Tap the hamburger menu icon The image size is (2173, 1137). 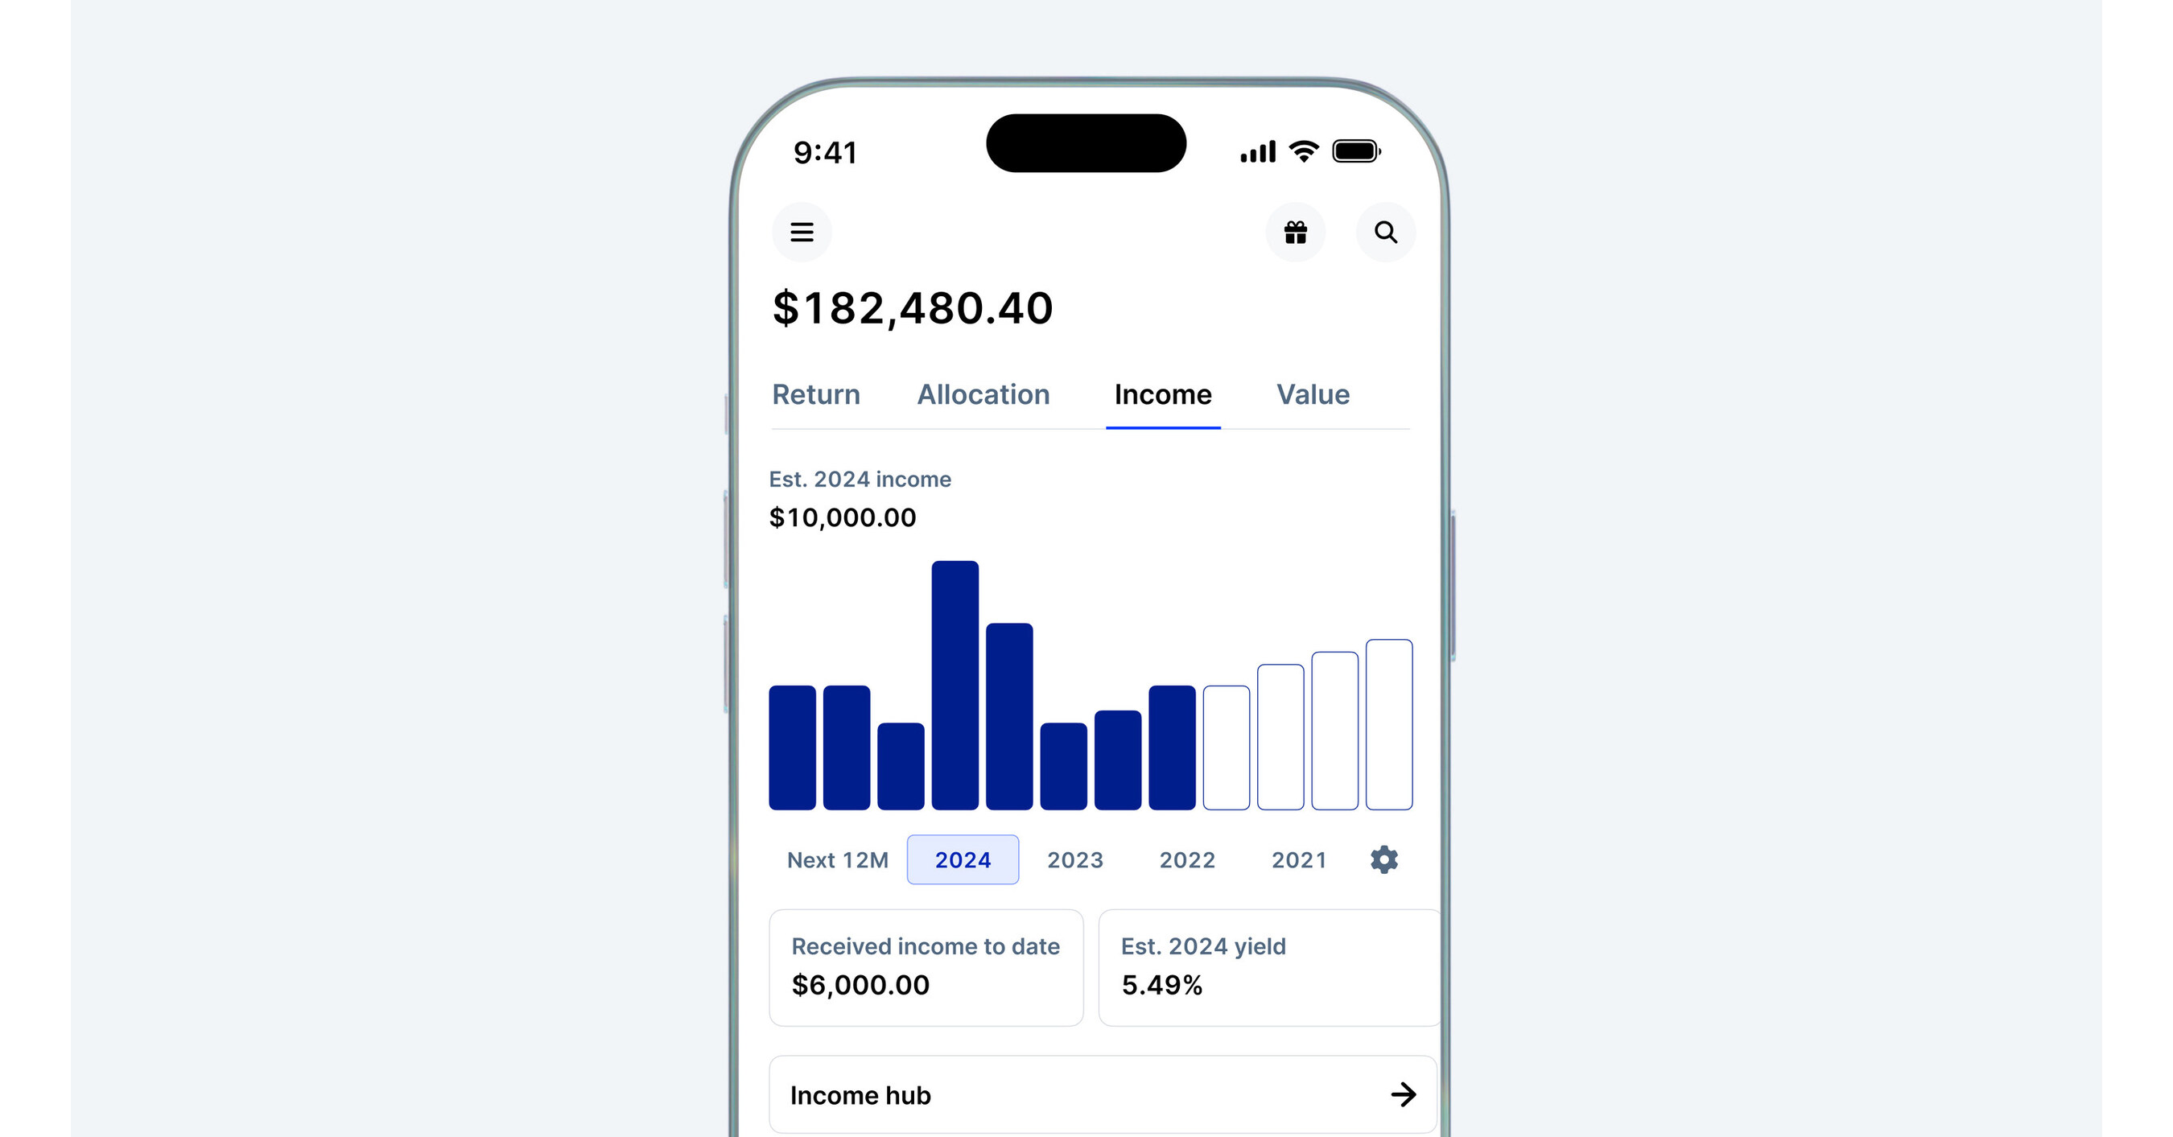(801, 232)
